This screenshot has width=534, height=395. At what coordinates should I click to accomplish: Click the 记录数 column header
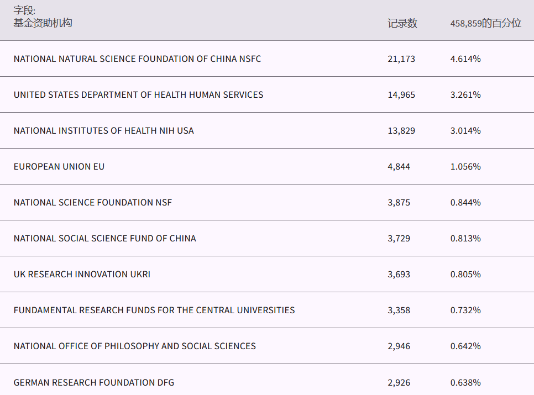(402, 23)
